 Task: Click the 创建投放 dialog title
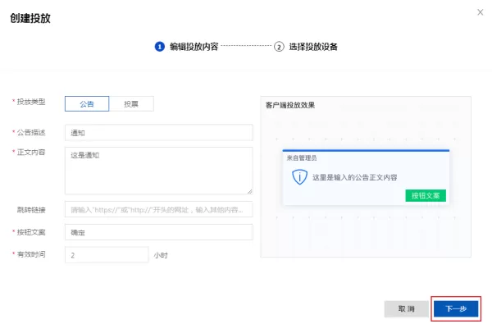[x=30, y=18]
